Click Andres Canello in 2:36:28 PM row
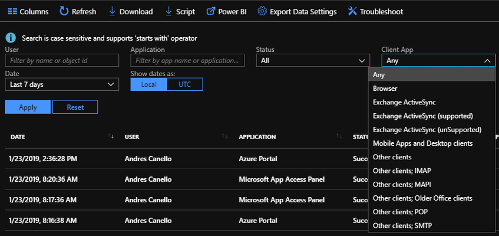The image size is (499, 236). (x=148, y=159)
